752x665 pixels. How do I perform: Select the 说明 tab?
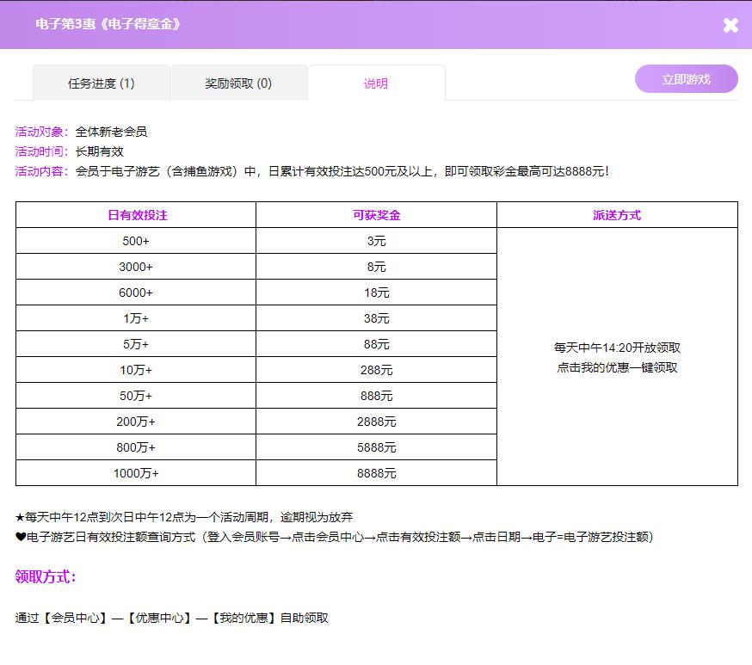(x=376, y=83)
